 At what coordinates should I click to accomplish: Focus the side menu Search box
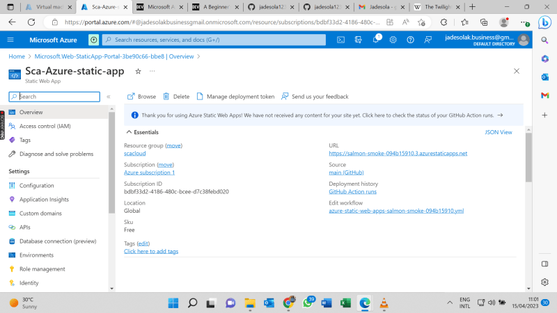pyautogui.click(x=54, y=97)
